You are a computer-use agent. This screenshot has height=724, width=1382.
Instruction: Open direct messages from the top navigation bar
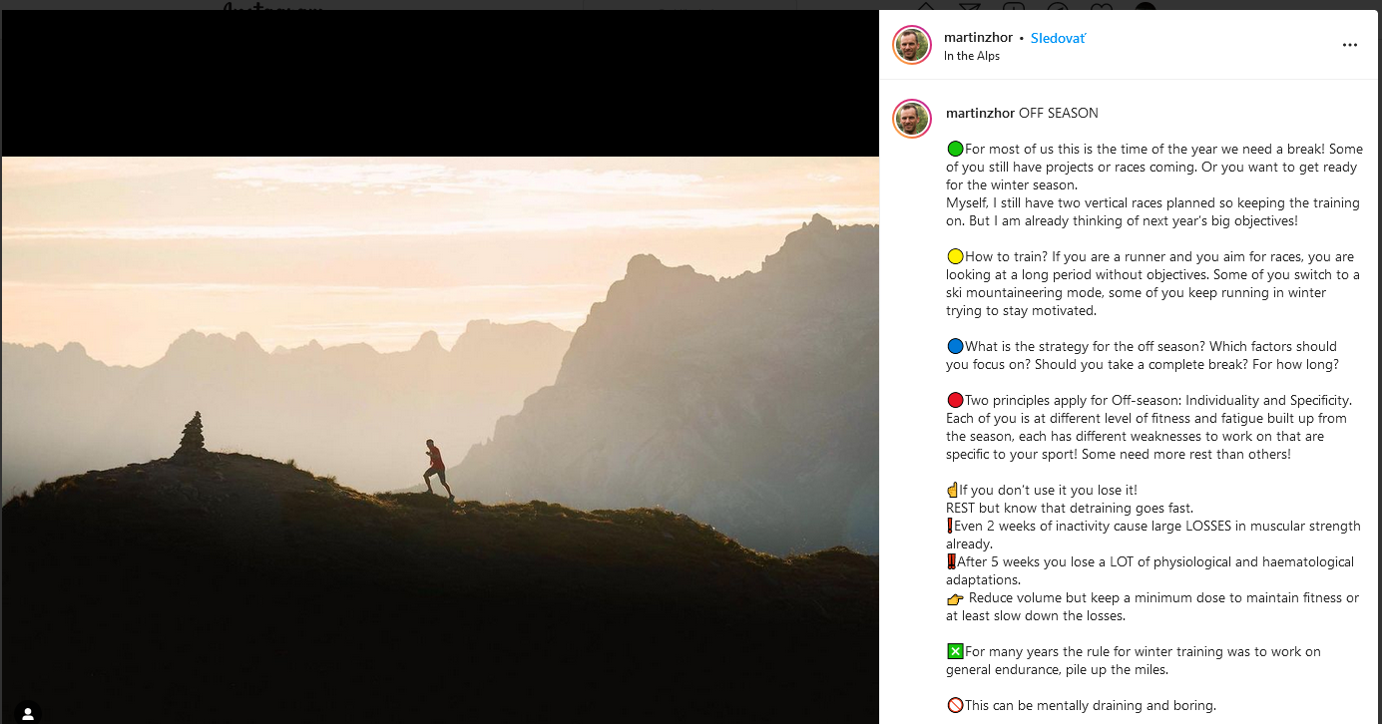click(970, 6)
